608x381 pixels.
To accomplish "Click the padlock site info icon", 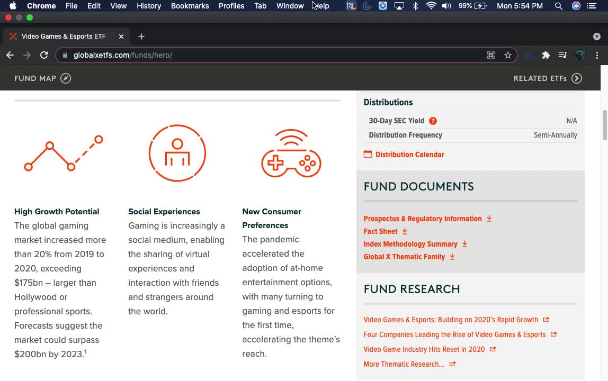I will point(65,55).
